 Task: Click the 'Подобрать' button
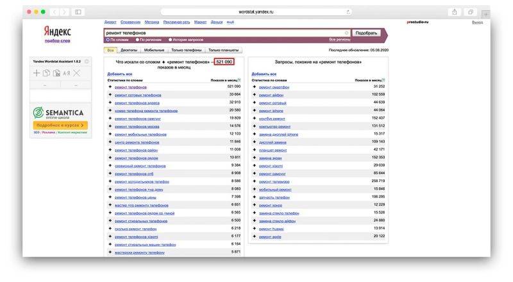click(366, 33)
